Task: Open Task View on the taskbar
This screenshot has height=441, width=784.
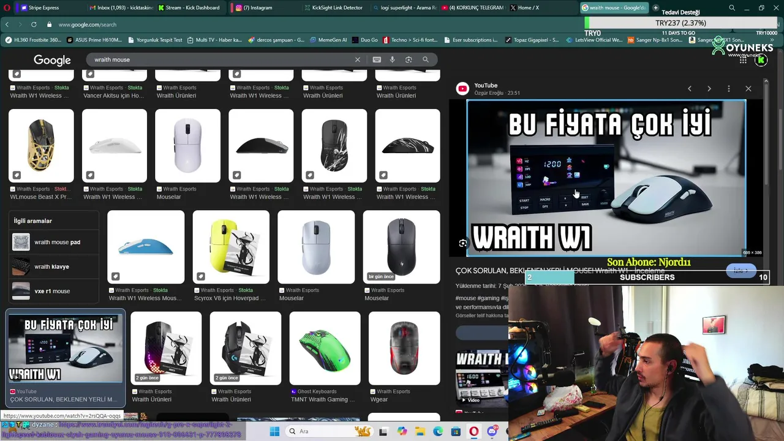Action: [x=383, y=431]
